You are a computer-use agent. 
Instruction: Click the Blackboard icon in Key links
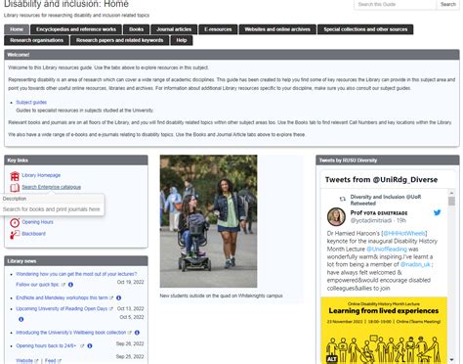click(x=15, y=234)
